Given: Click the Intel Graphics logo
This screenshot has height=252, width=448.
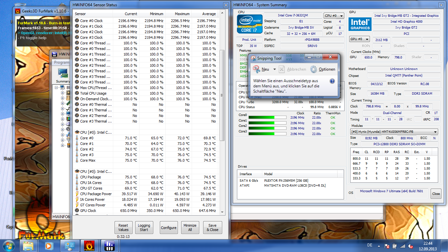Looking at the screenshot, I should tap(360, 24).
